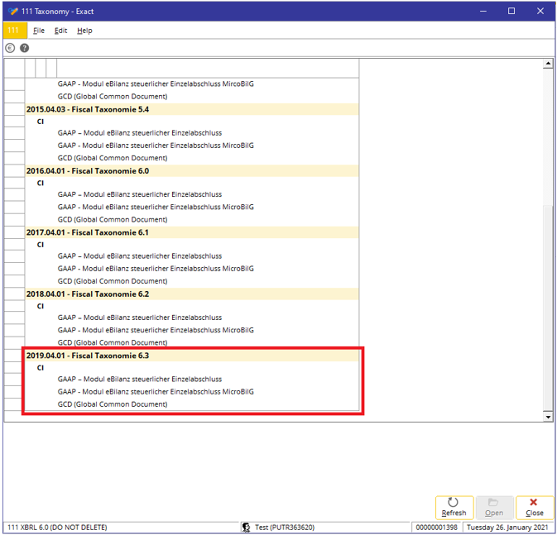
Task: Select GAAP MicroBilG row under Taxonomie 6.0
Action: tap(156, 207)
